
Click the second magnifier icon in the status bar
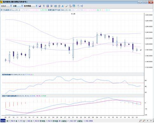(x=144, y=120)
